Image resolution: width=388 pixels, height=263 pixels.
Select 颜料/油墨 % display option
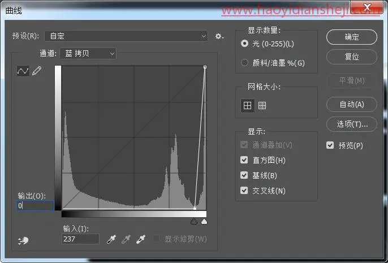coord(244,63)
